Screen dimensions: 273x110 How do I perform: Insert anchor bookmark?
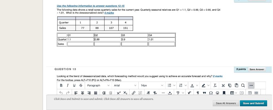[x=224, y=93]
